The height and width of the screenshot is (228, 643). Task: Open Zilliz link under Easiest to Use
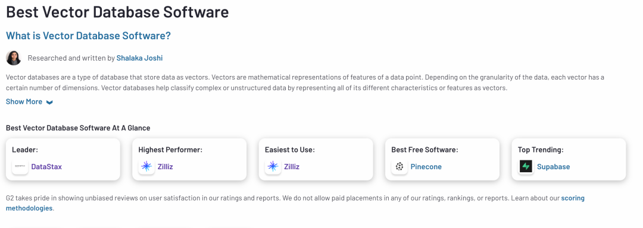[292, 167]
